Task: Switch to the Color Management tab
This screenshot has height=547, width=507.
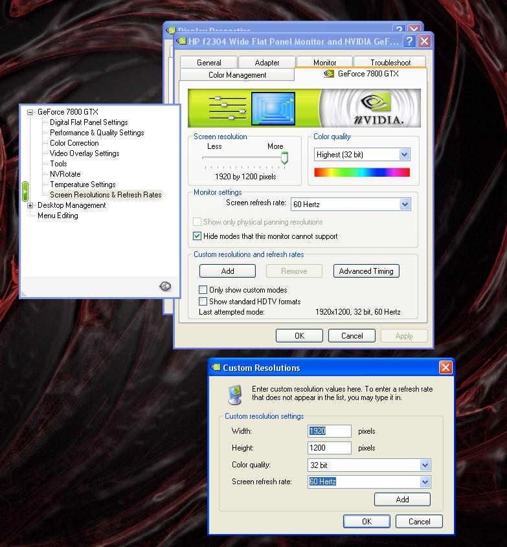Action: click(237, 75)
